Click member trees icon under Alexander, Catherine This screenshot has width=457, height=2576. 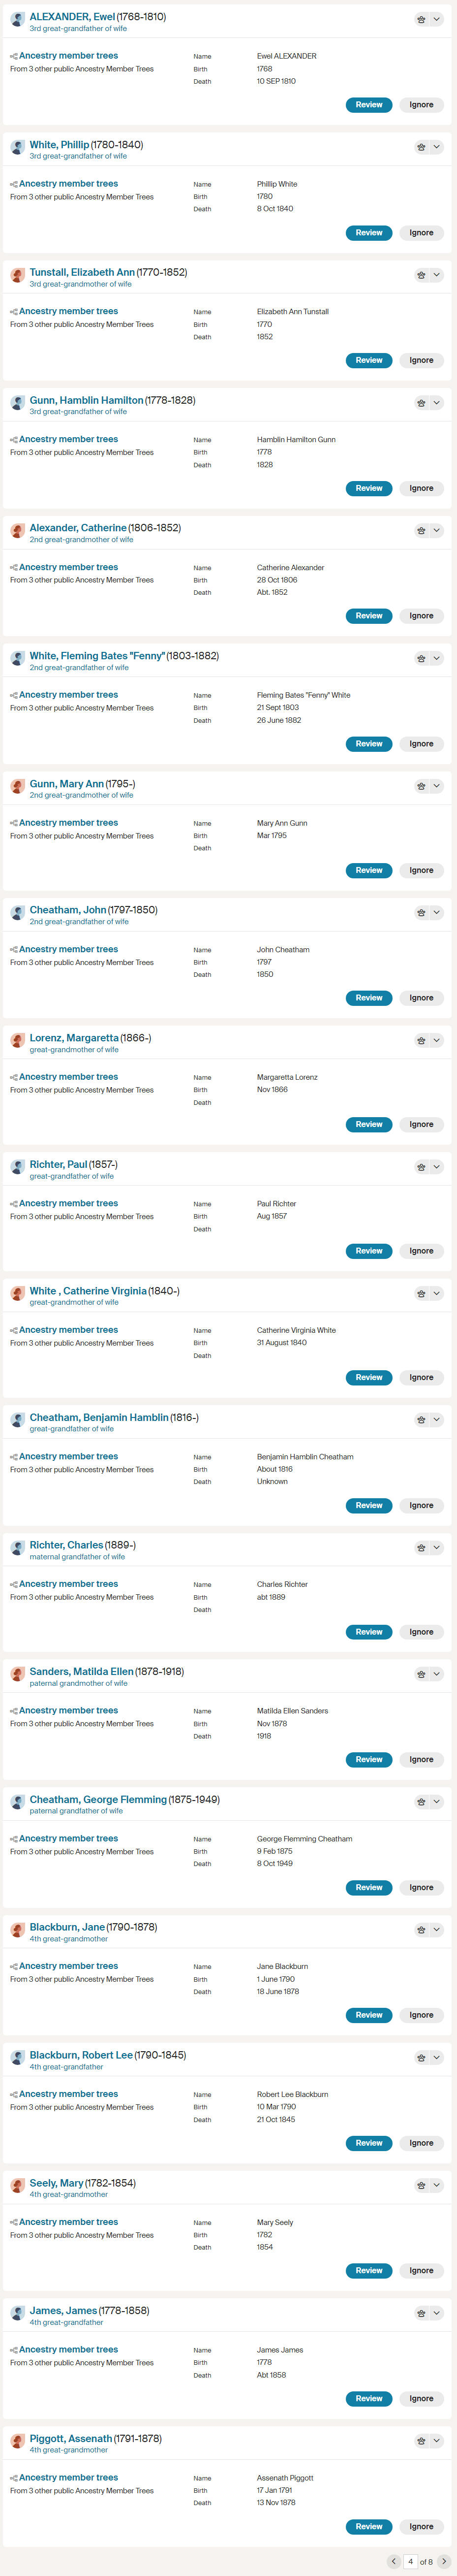(14, 568)
